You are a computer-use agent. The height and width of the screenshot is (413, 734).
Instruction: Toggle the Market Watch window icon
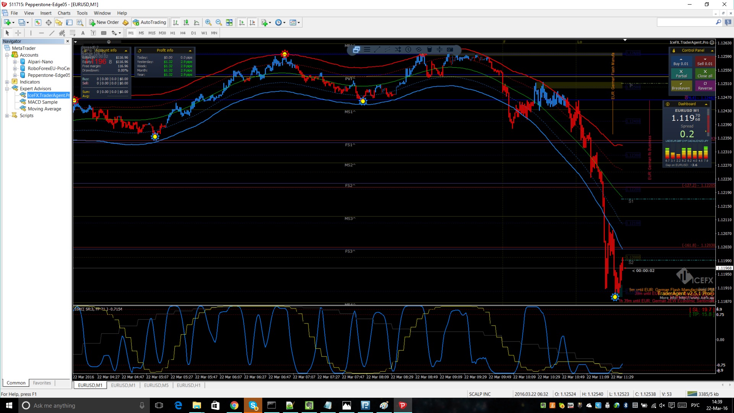38,23
